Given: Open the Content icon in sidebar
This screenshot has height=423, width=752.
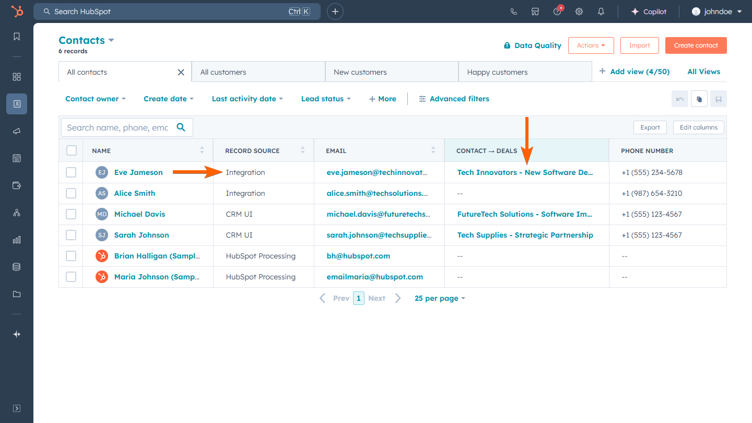Looking at the screenshot, I should pos(17,158).
